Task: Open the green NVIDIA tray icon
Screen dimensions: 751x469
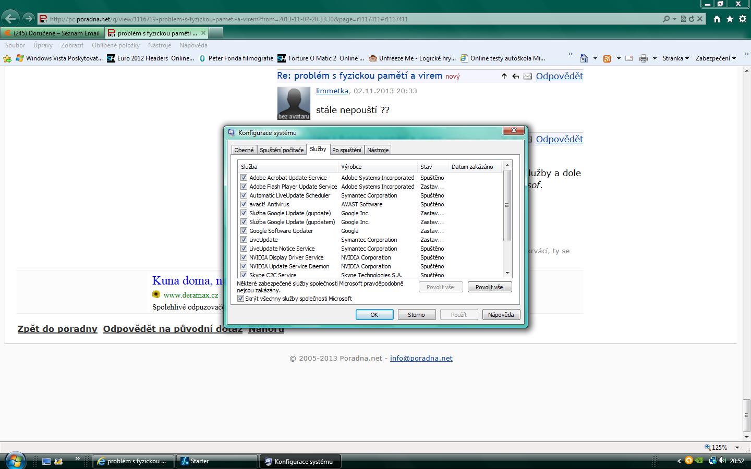Action: [x=699, y=461]
